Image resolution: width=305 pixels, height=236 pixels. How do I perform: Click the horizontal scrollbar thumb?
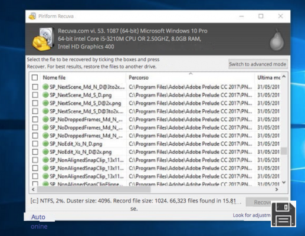click(x=94, y=189)
